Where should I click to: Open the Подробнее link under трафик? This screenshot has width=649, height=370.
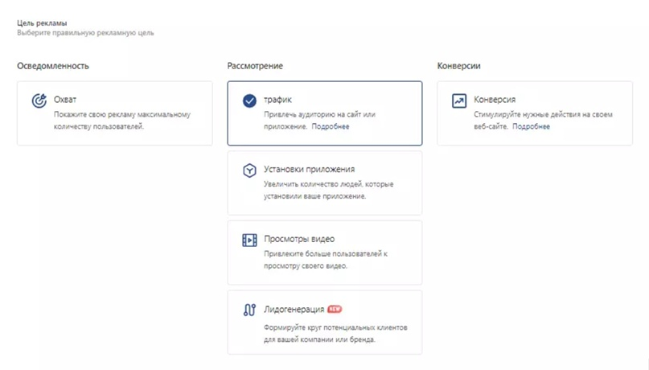pyautogui.click(x=331, y=126)
